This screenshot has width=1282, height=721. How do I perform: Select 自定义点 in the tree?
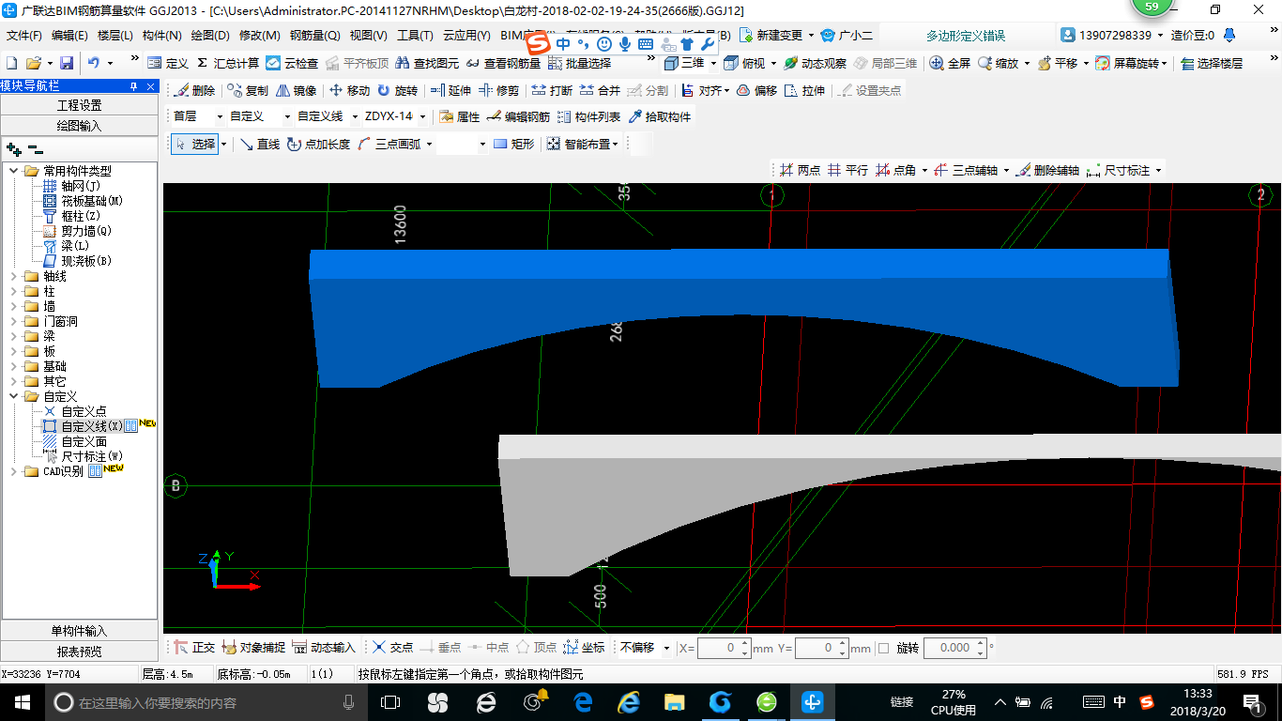point(84,411)
